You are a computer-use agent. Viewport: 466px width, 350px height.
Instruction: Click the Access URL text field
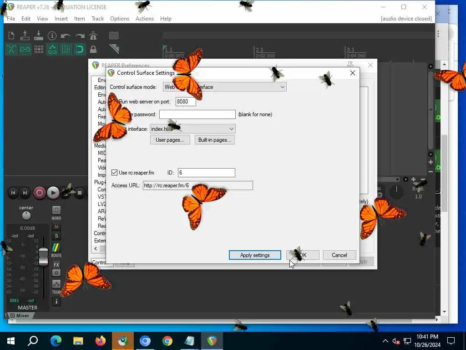(198, 185)
